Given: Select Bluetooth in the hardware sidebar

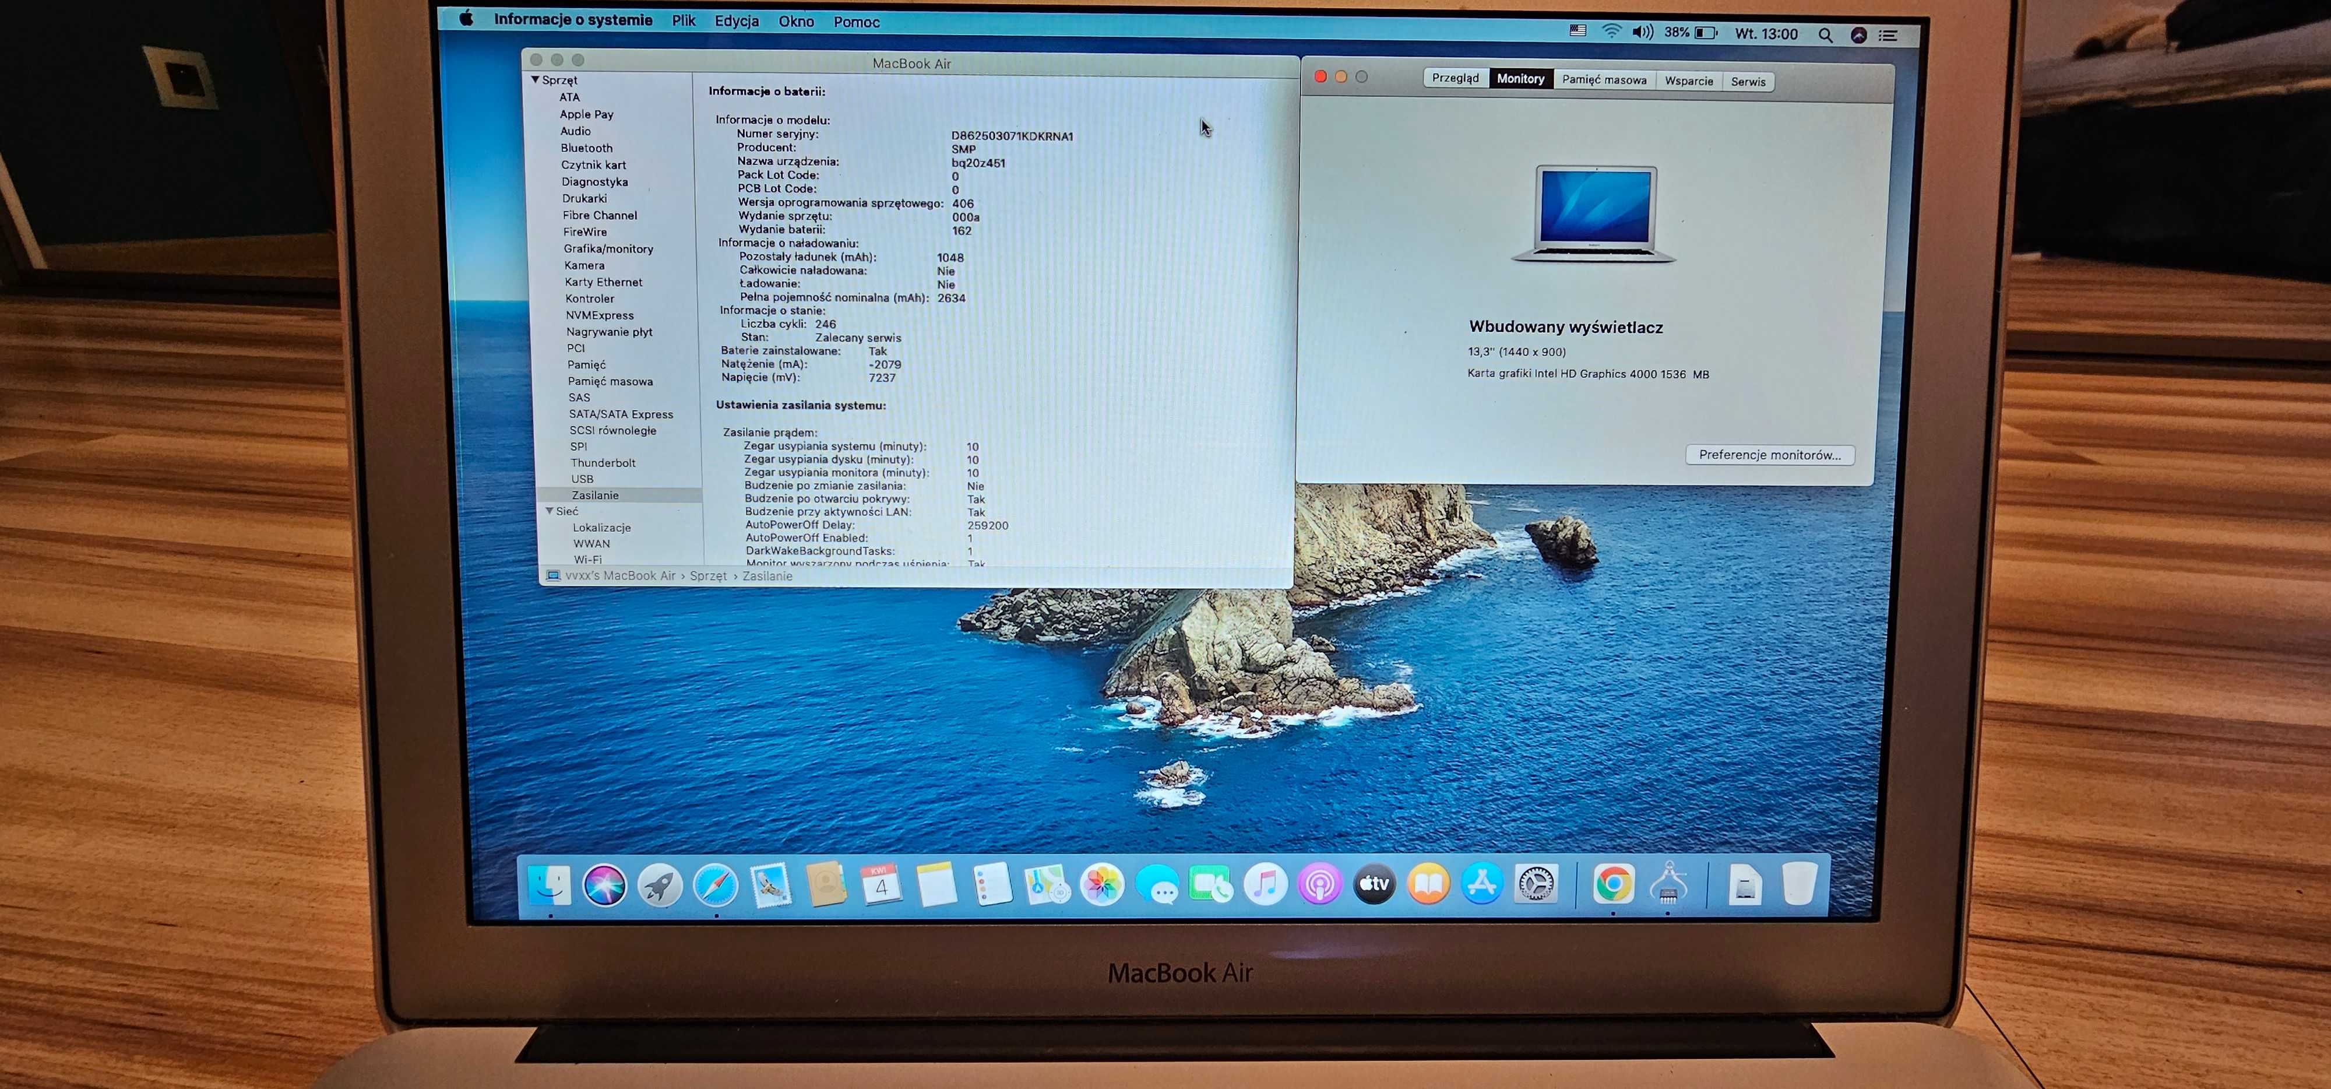Looking at the screenshot, I should [586, 147].
